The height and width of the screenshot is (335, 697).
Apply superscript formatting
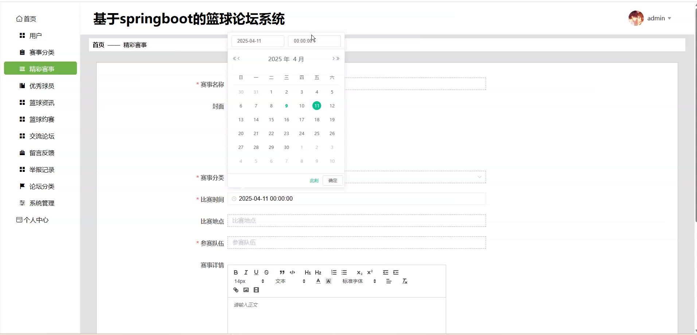point(370,272)
